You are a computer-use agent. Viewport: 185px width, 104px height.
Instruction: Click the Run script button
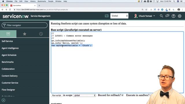click(x=57, y=95)
